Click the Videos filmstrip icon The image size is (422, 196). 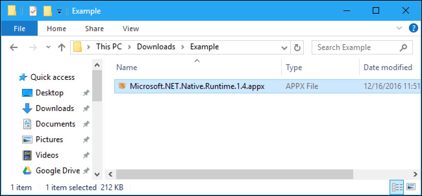tap(27, 155)
